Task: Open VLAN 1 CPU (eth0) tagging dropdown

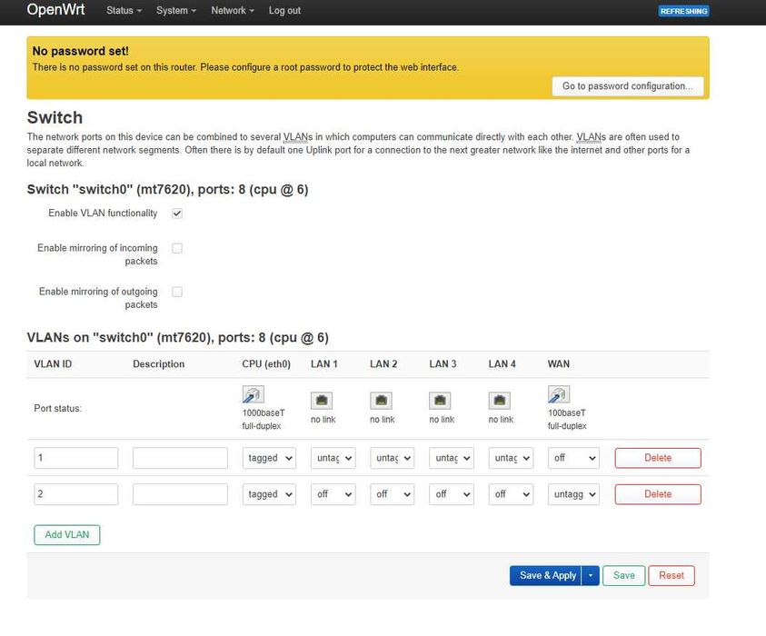Action: pos(269,458)
